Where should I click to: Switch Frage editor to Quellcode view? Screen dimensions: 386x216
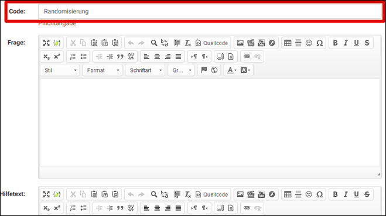click(x=211, y=43)
